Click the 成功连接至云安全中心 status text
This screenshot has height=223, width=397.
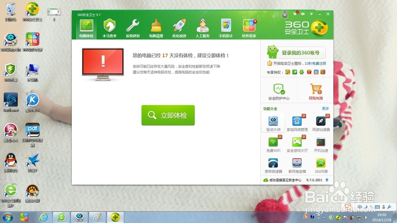[x=285, y=180]
